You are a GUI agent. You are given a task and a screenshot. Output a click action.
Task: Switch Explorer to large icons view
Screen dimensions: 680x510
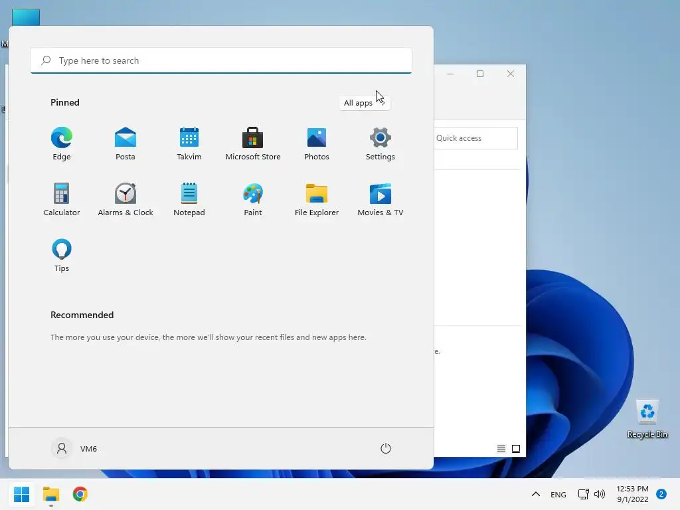click(516, 448)
